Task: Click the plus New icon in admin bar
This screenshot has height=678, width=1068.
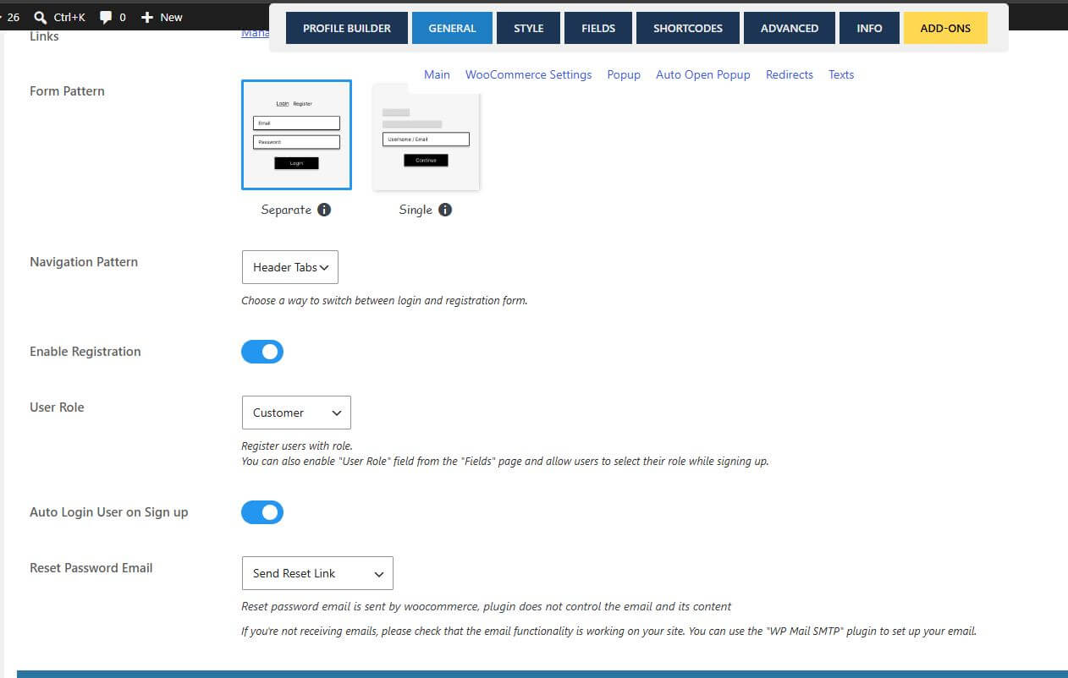Action: coord(147,17)
